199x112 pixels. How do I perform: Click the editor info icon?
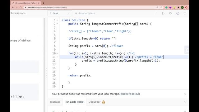click(x=156, y=13)
